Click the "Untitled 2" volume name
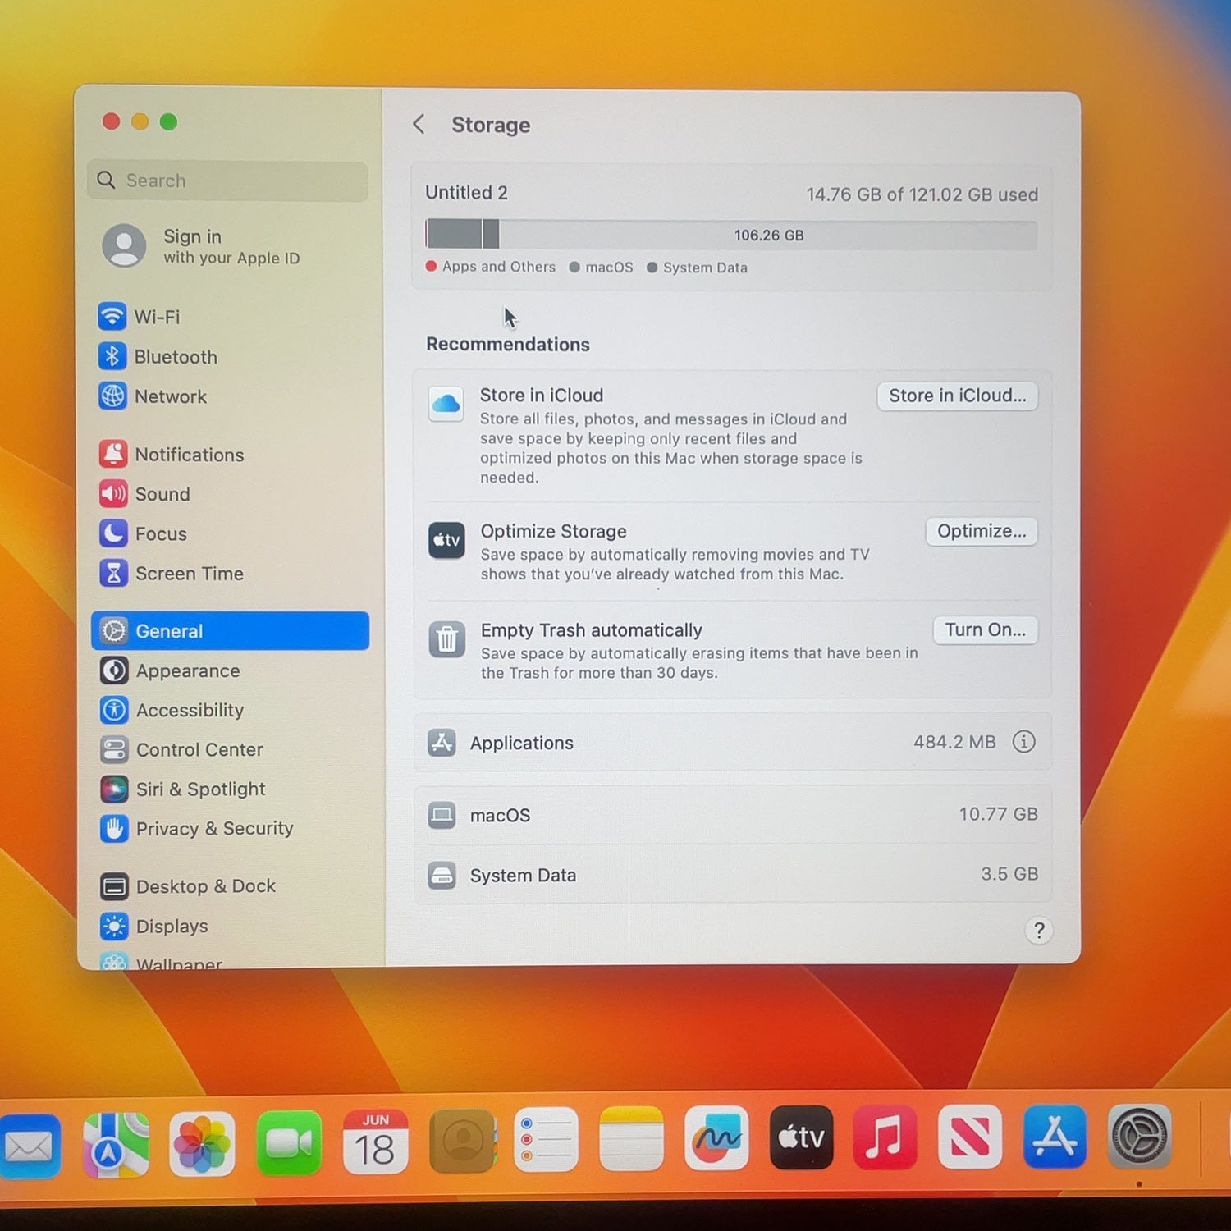Image resolution: width=1231 pixels, height=1231 pixels. pos(466,192)
